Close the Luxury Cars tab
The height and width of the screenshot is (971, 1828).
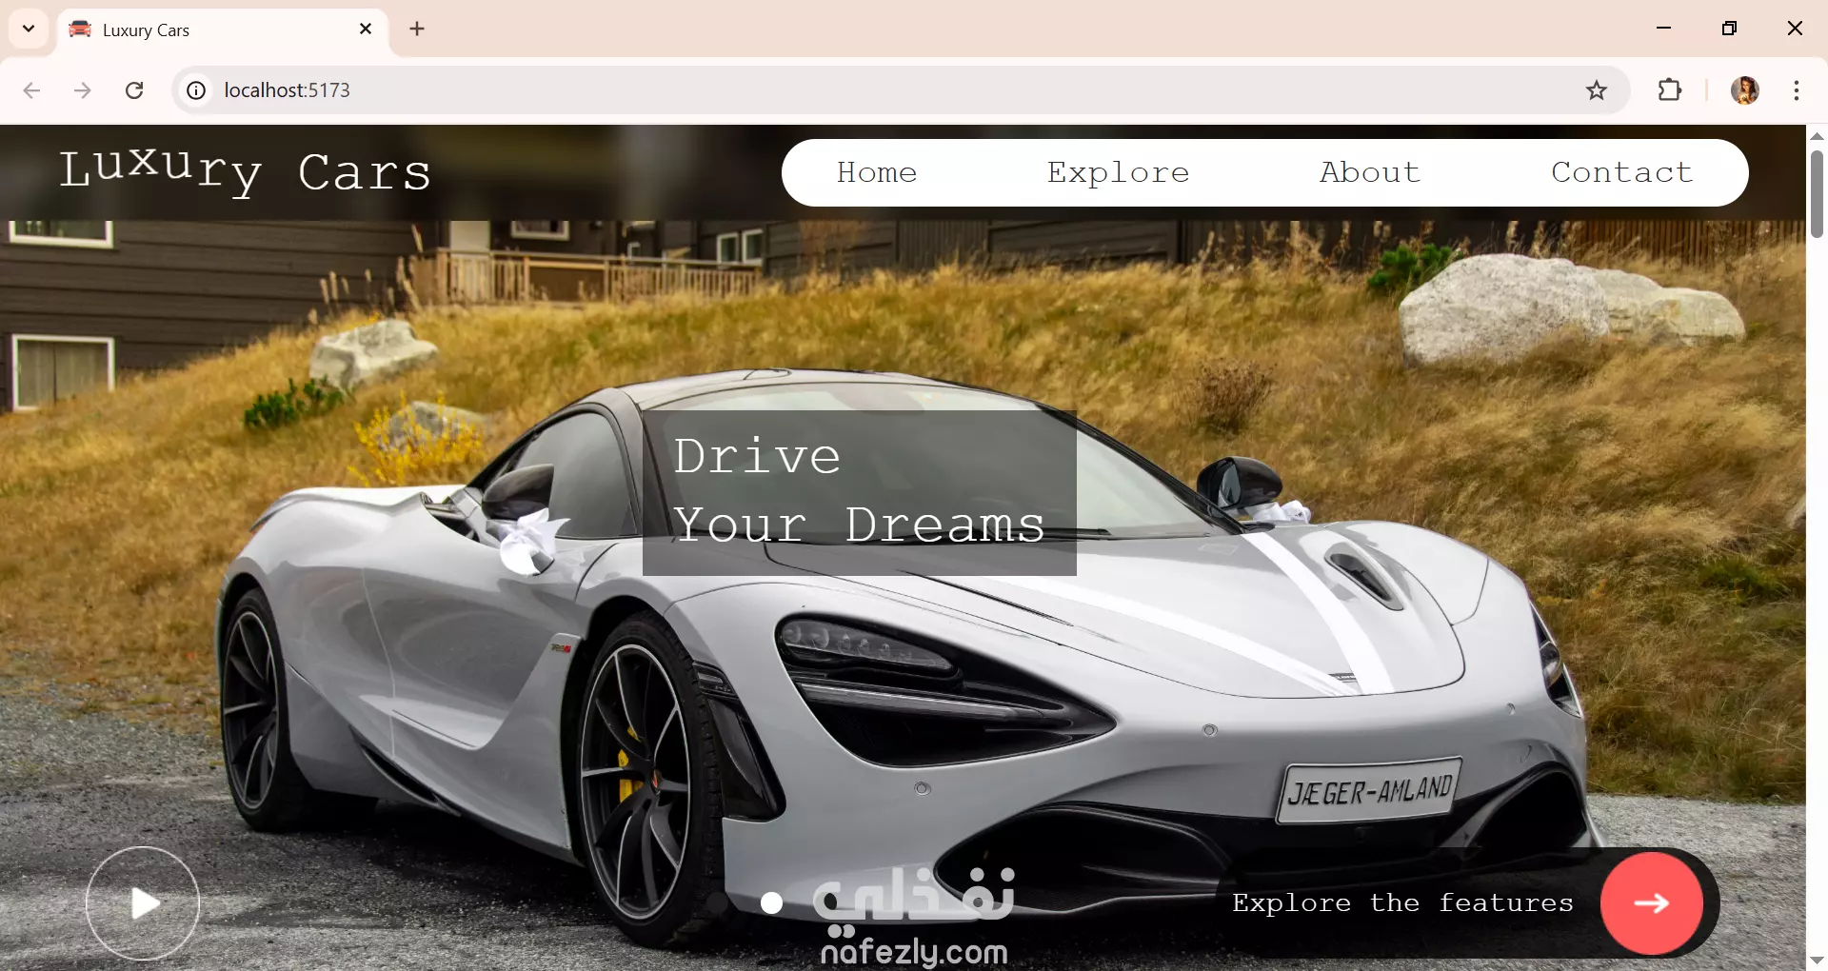click(x=366, y=30)
